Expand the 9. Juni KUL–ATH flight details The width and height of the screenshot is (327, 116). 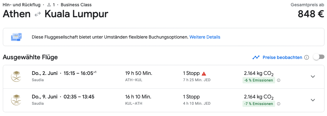point(313,100)
